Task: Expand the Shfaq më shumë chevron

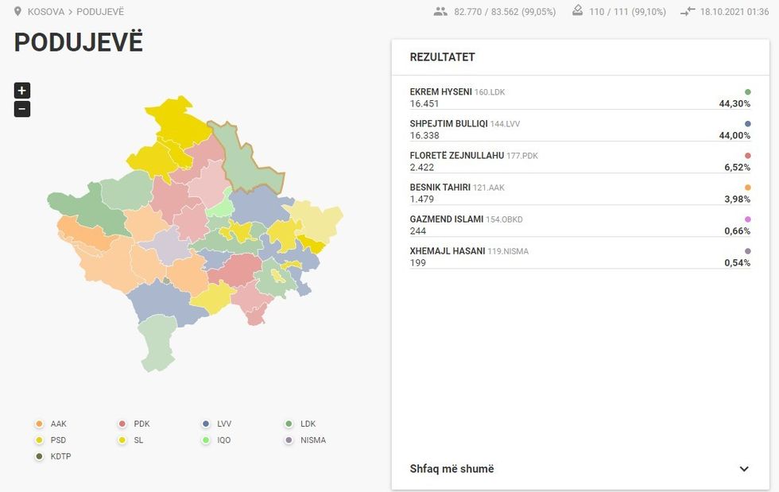Action: point(744,469)
